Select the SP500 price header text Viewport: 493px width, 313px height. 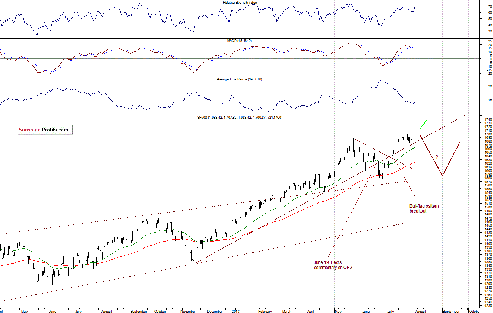pos(240,117)
